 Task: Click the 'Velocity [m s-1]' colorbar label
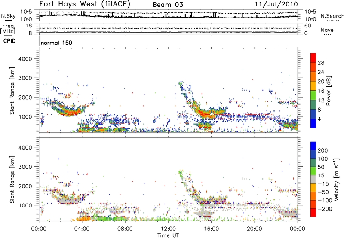click(337, 179)
